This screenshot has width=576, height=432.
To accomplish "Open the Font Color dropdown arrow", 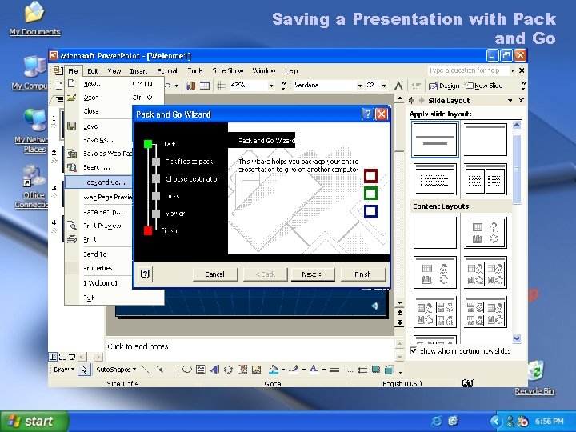I will 324,370.
